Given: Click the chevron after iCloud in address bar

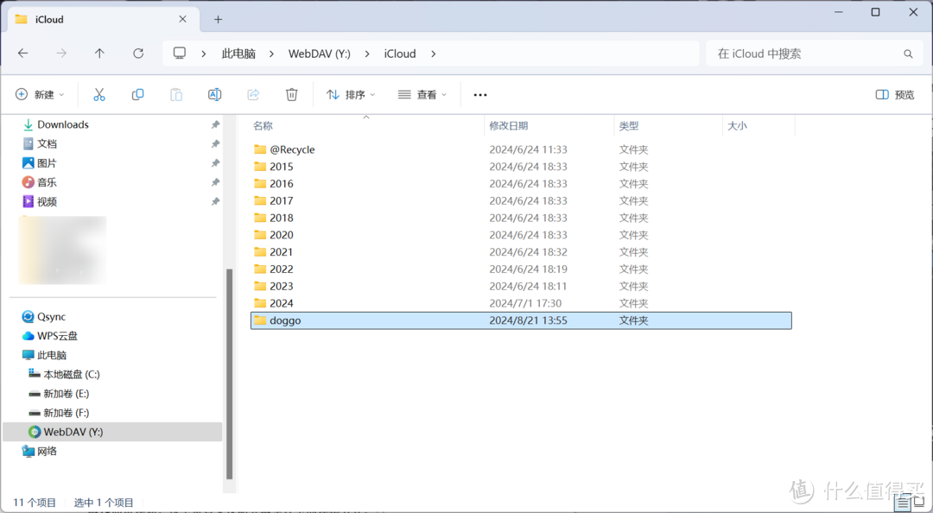Looking at the screenshot, I should tap(434, 54).
